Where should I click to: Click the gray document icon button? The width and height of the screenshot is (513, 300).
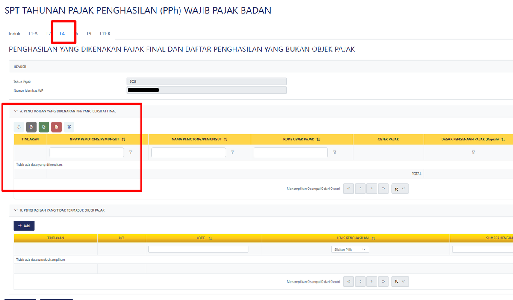point(31,127)
